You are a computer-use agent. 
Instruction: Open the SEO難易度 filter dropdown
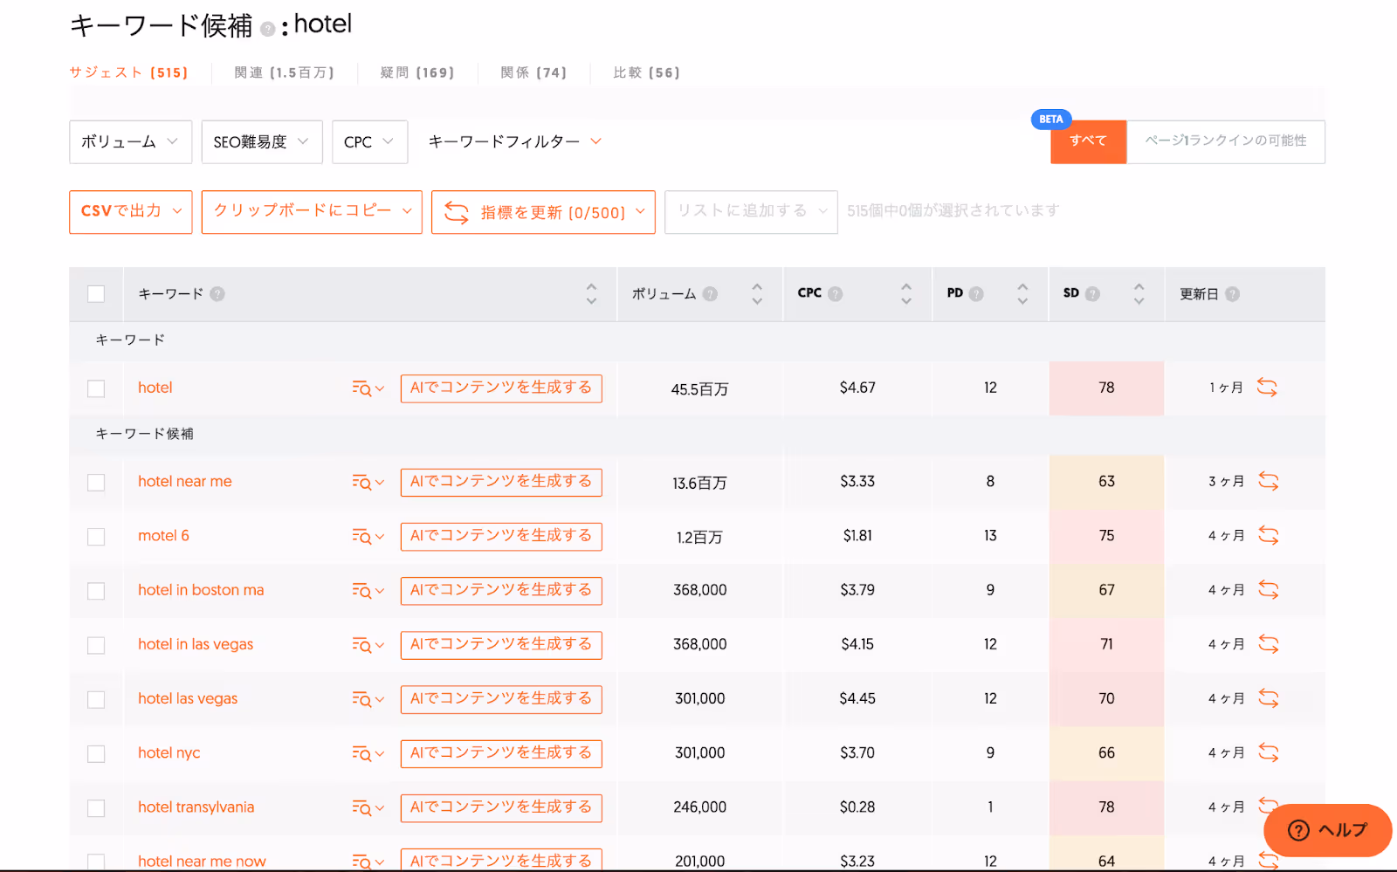click(x=262, y=141)
